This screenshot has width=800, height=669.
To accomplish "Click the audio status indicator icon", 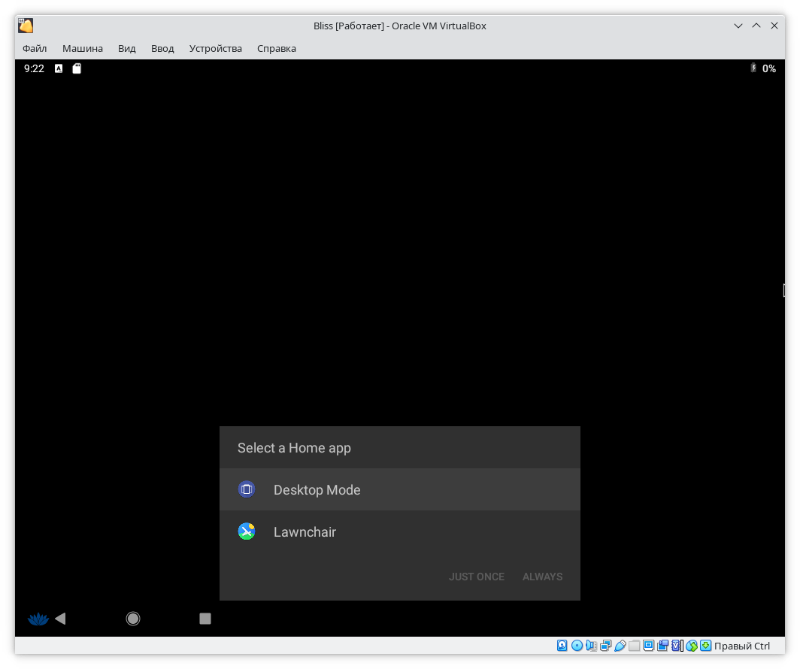I will click(591, 646).
